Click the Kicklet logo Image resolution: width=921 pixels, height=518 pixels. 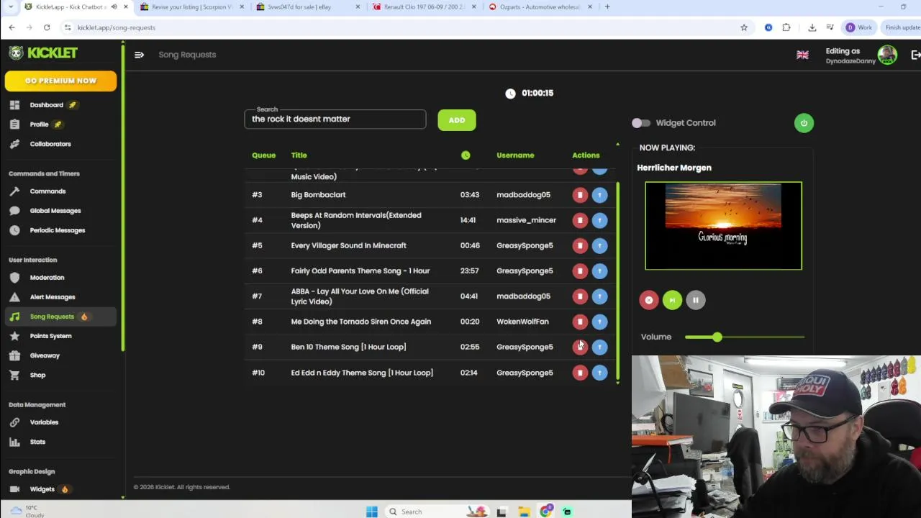[43, 53]
